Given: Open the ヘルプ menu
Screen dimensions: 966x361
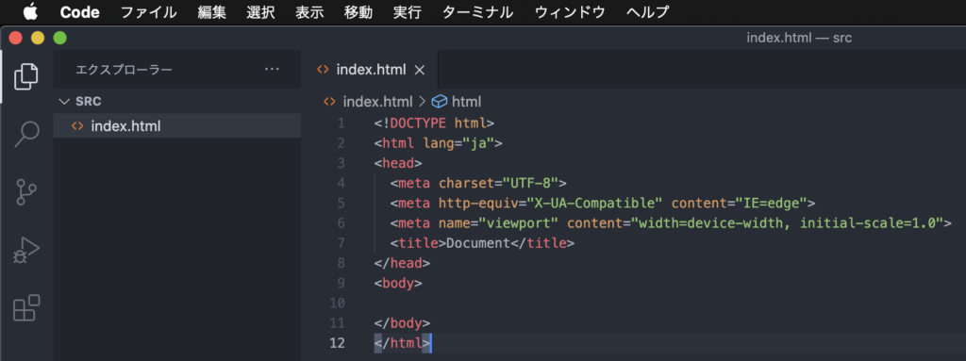Looking at the screenshot, I should point(647,11).
